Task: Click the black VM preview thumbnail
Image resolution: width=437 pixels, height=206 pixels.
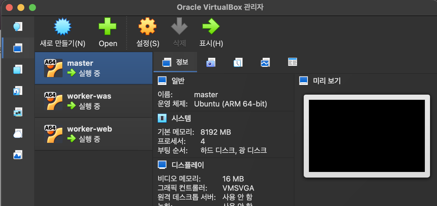Action: click(x=367, y=136)
